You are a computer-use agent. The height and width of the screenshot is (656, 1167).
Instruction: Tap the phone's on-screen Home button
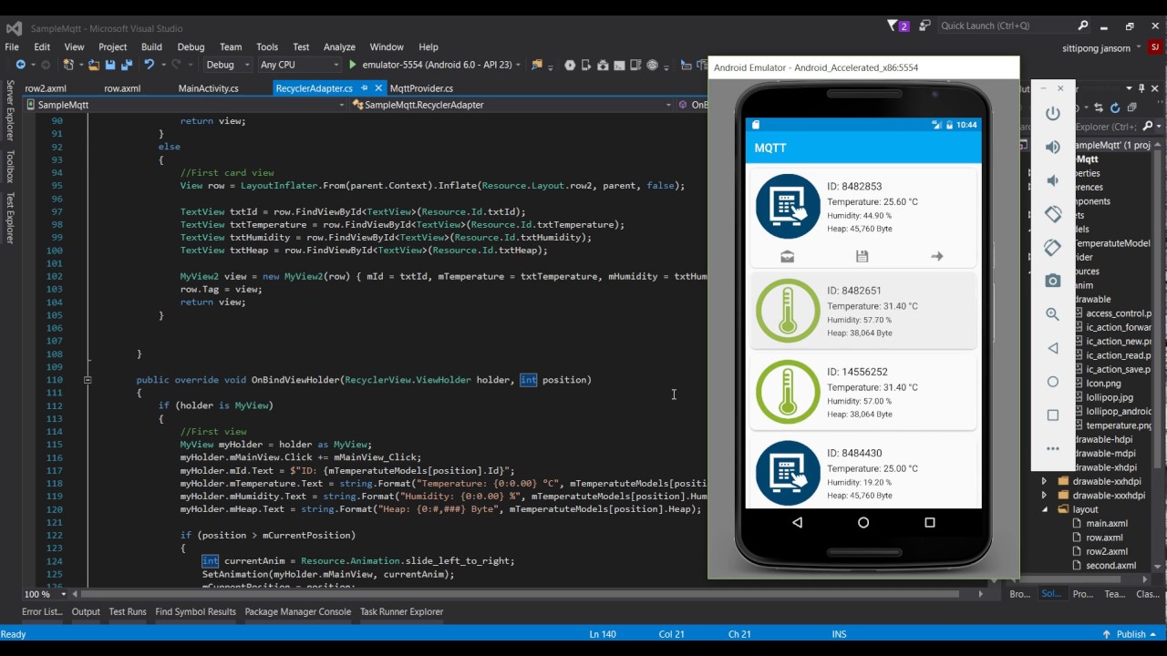[x=863, y=523]
